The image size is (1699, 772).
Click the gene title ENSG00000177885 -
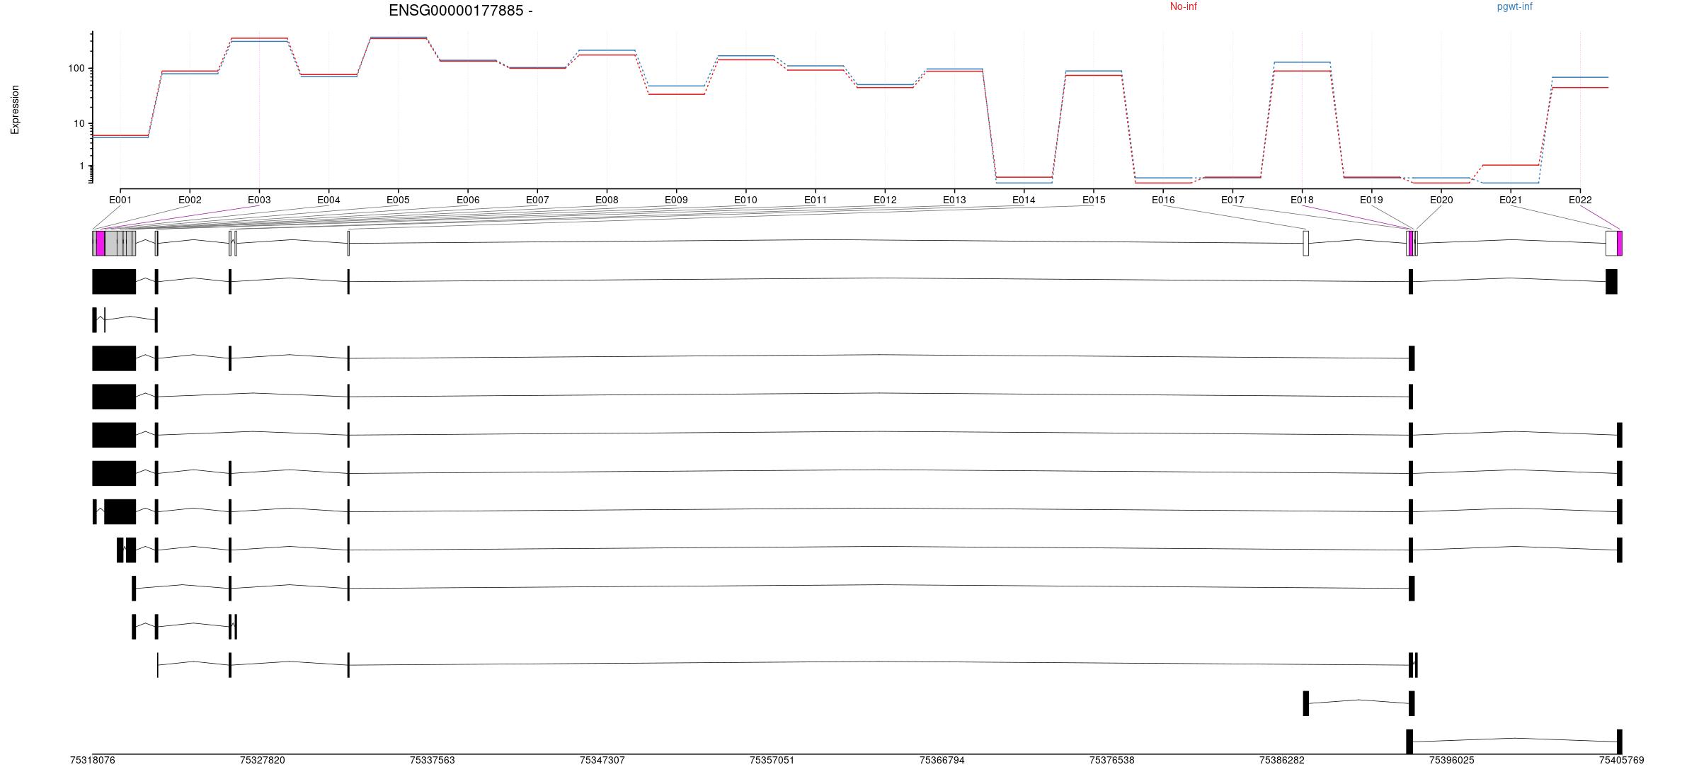coord(461,11)
